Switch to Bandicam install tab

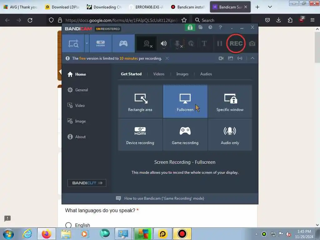pyautogui.click(x=188, y=7)
